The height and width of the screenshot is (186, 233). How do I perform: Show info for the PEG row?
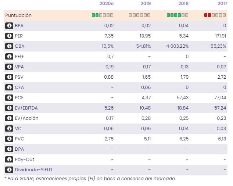coord(9,57)
